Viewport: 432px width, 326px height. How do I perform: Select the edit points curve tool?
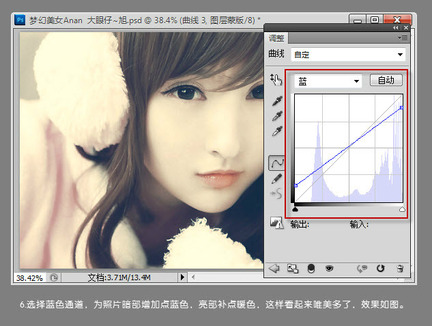point(276,163)
